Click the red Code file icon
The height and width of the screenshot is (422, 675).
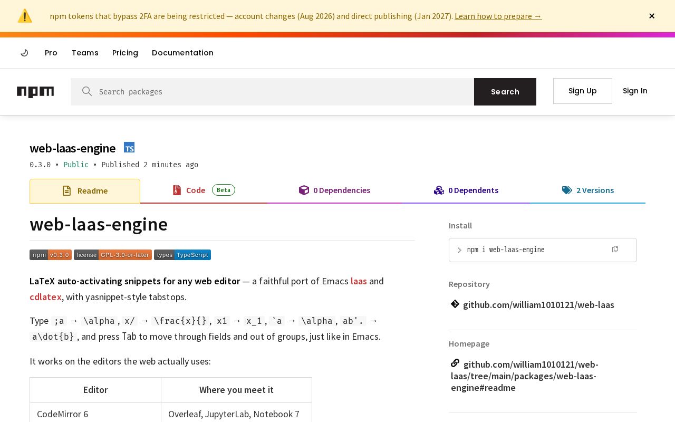177,190
